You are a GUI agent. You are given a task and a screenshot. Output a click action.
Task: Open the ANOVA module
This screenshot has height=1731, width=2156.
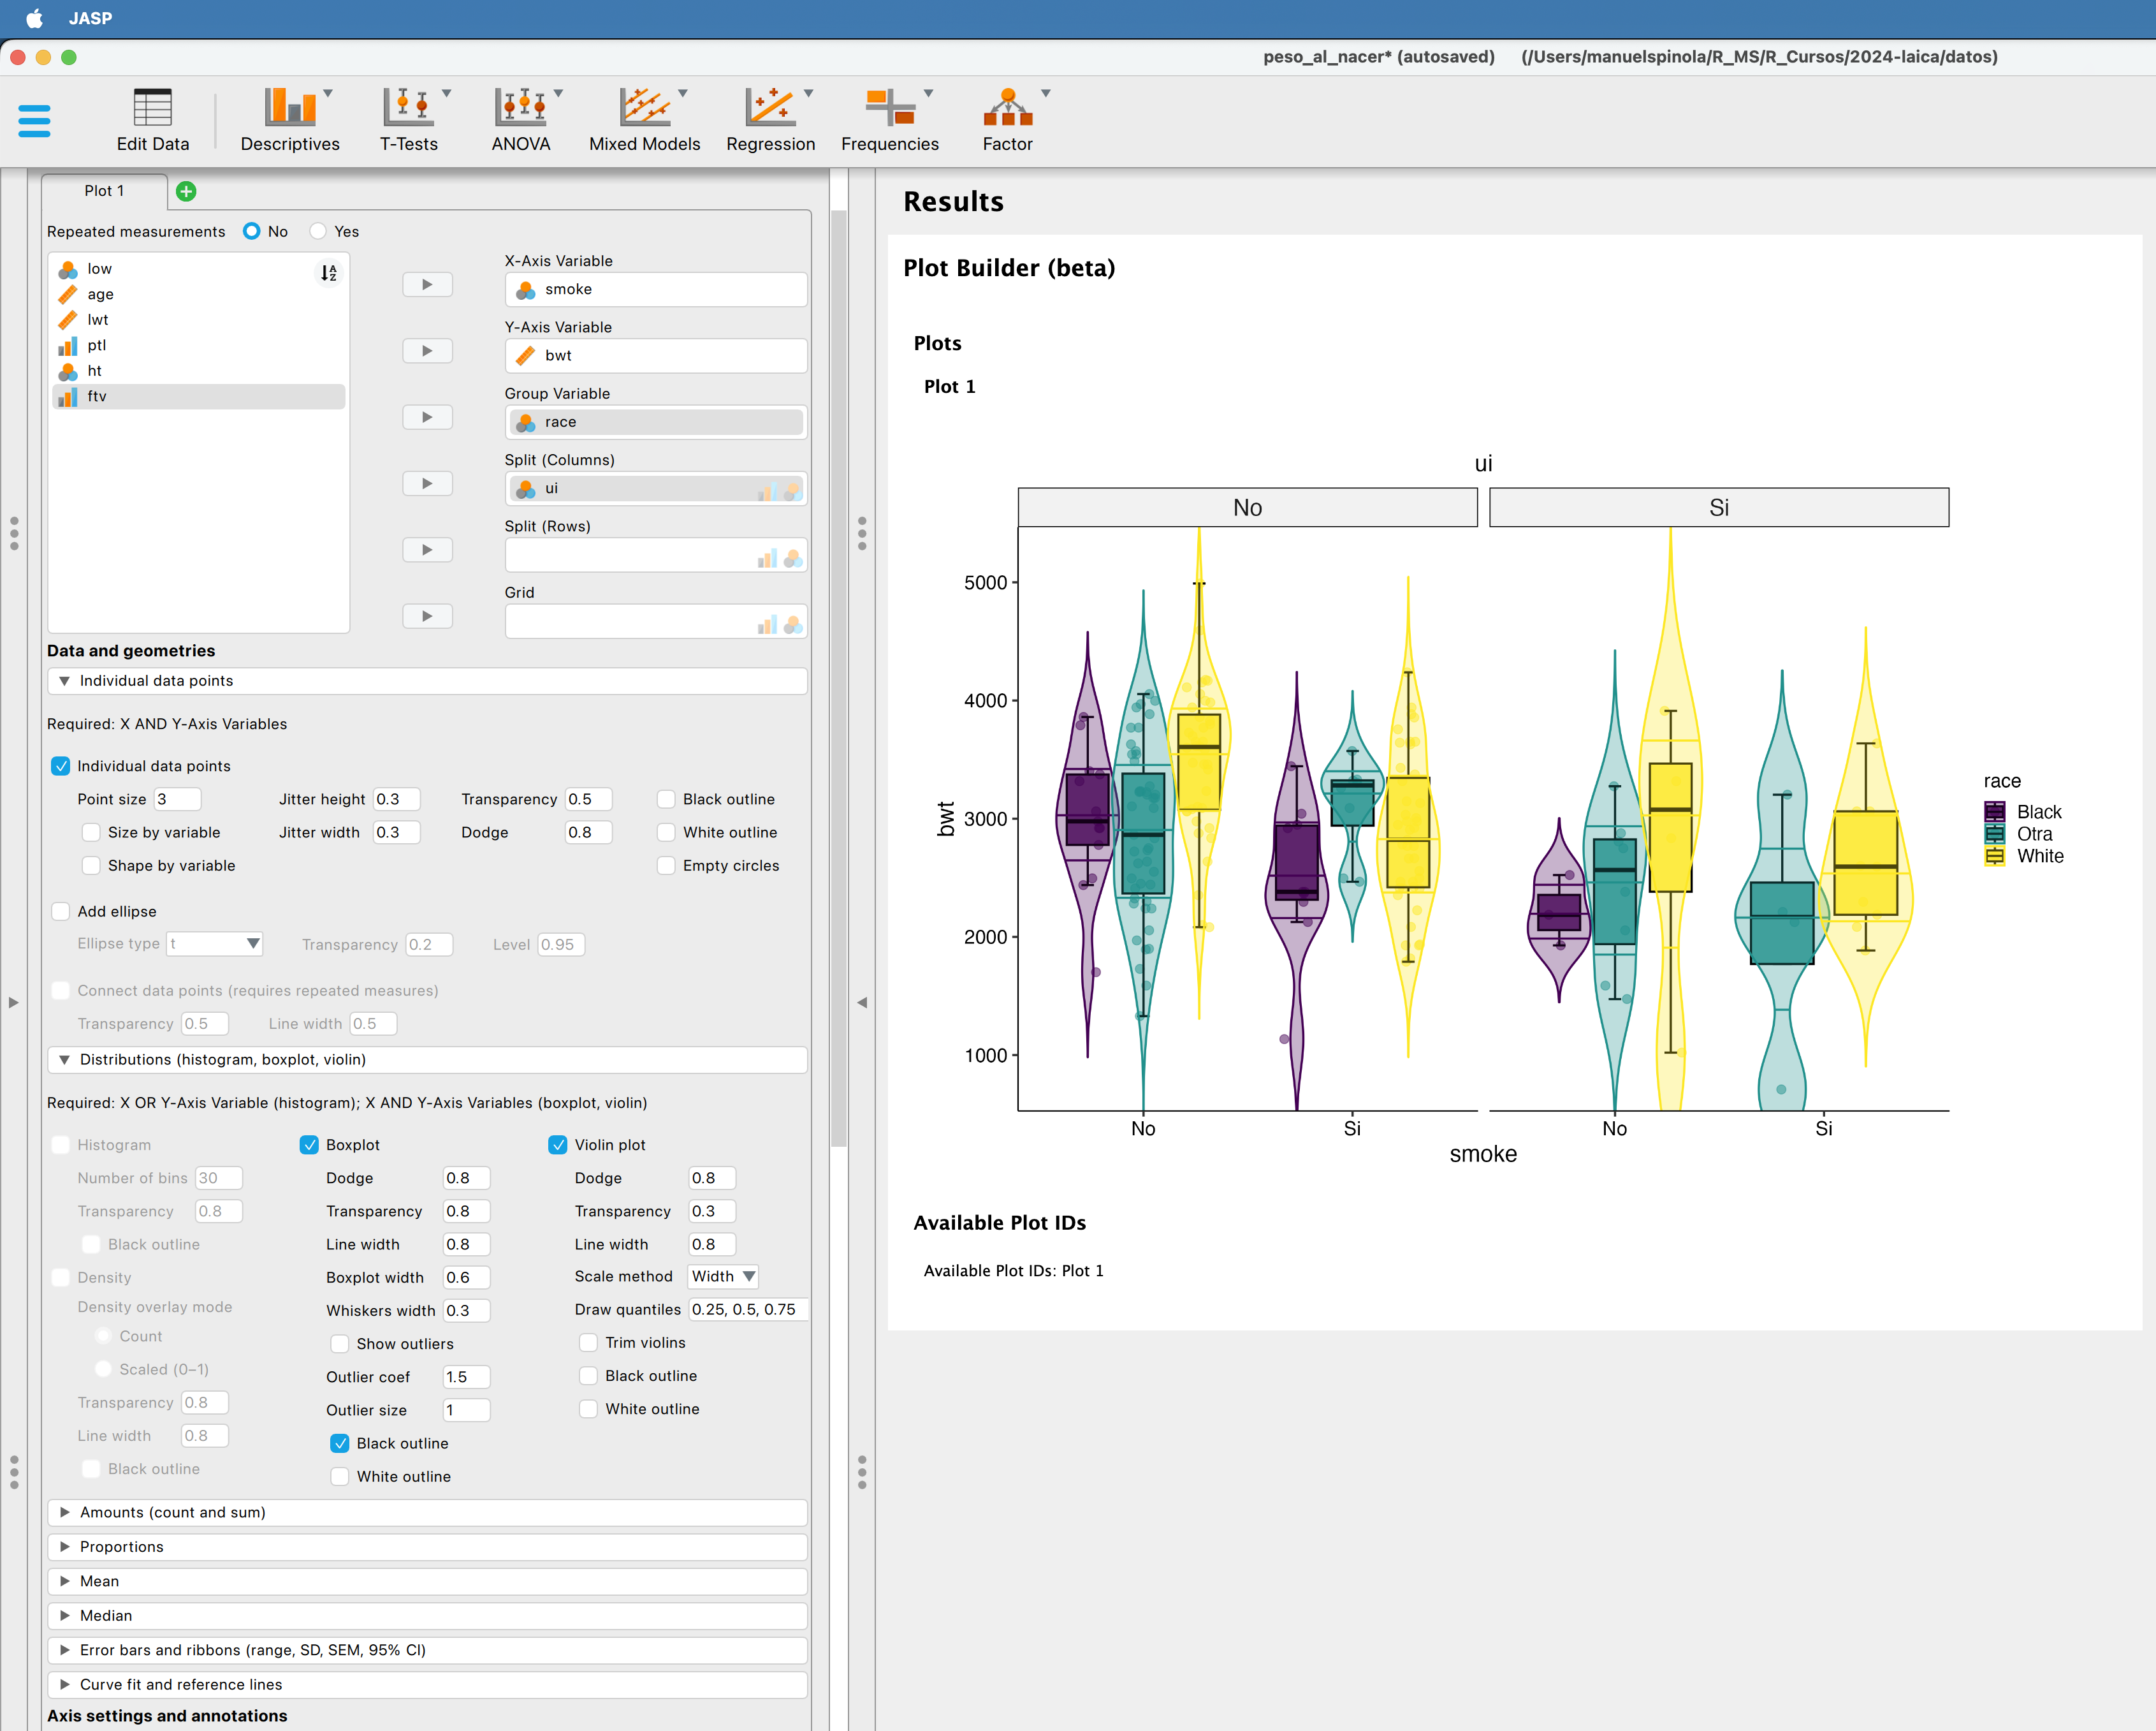coord(521,119)
